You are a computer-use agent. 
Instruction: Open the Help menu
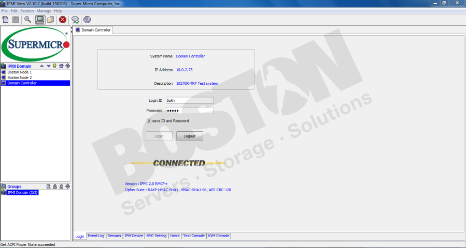[58, 11]
